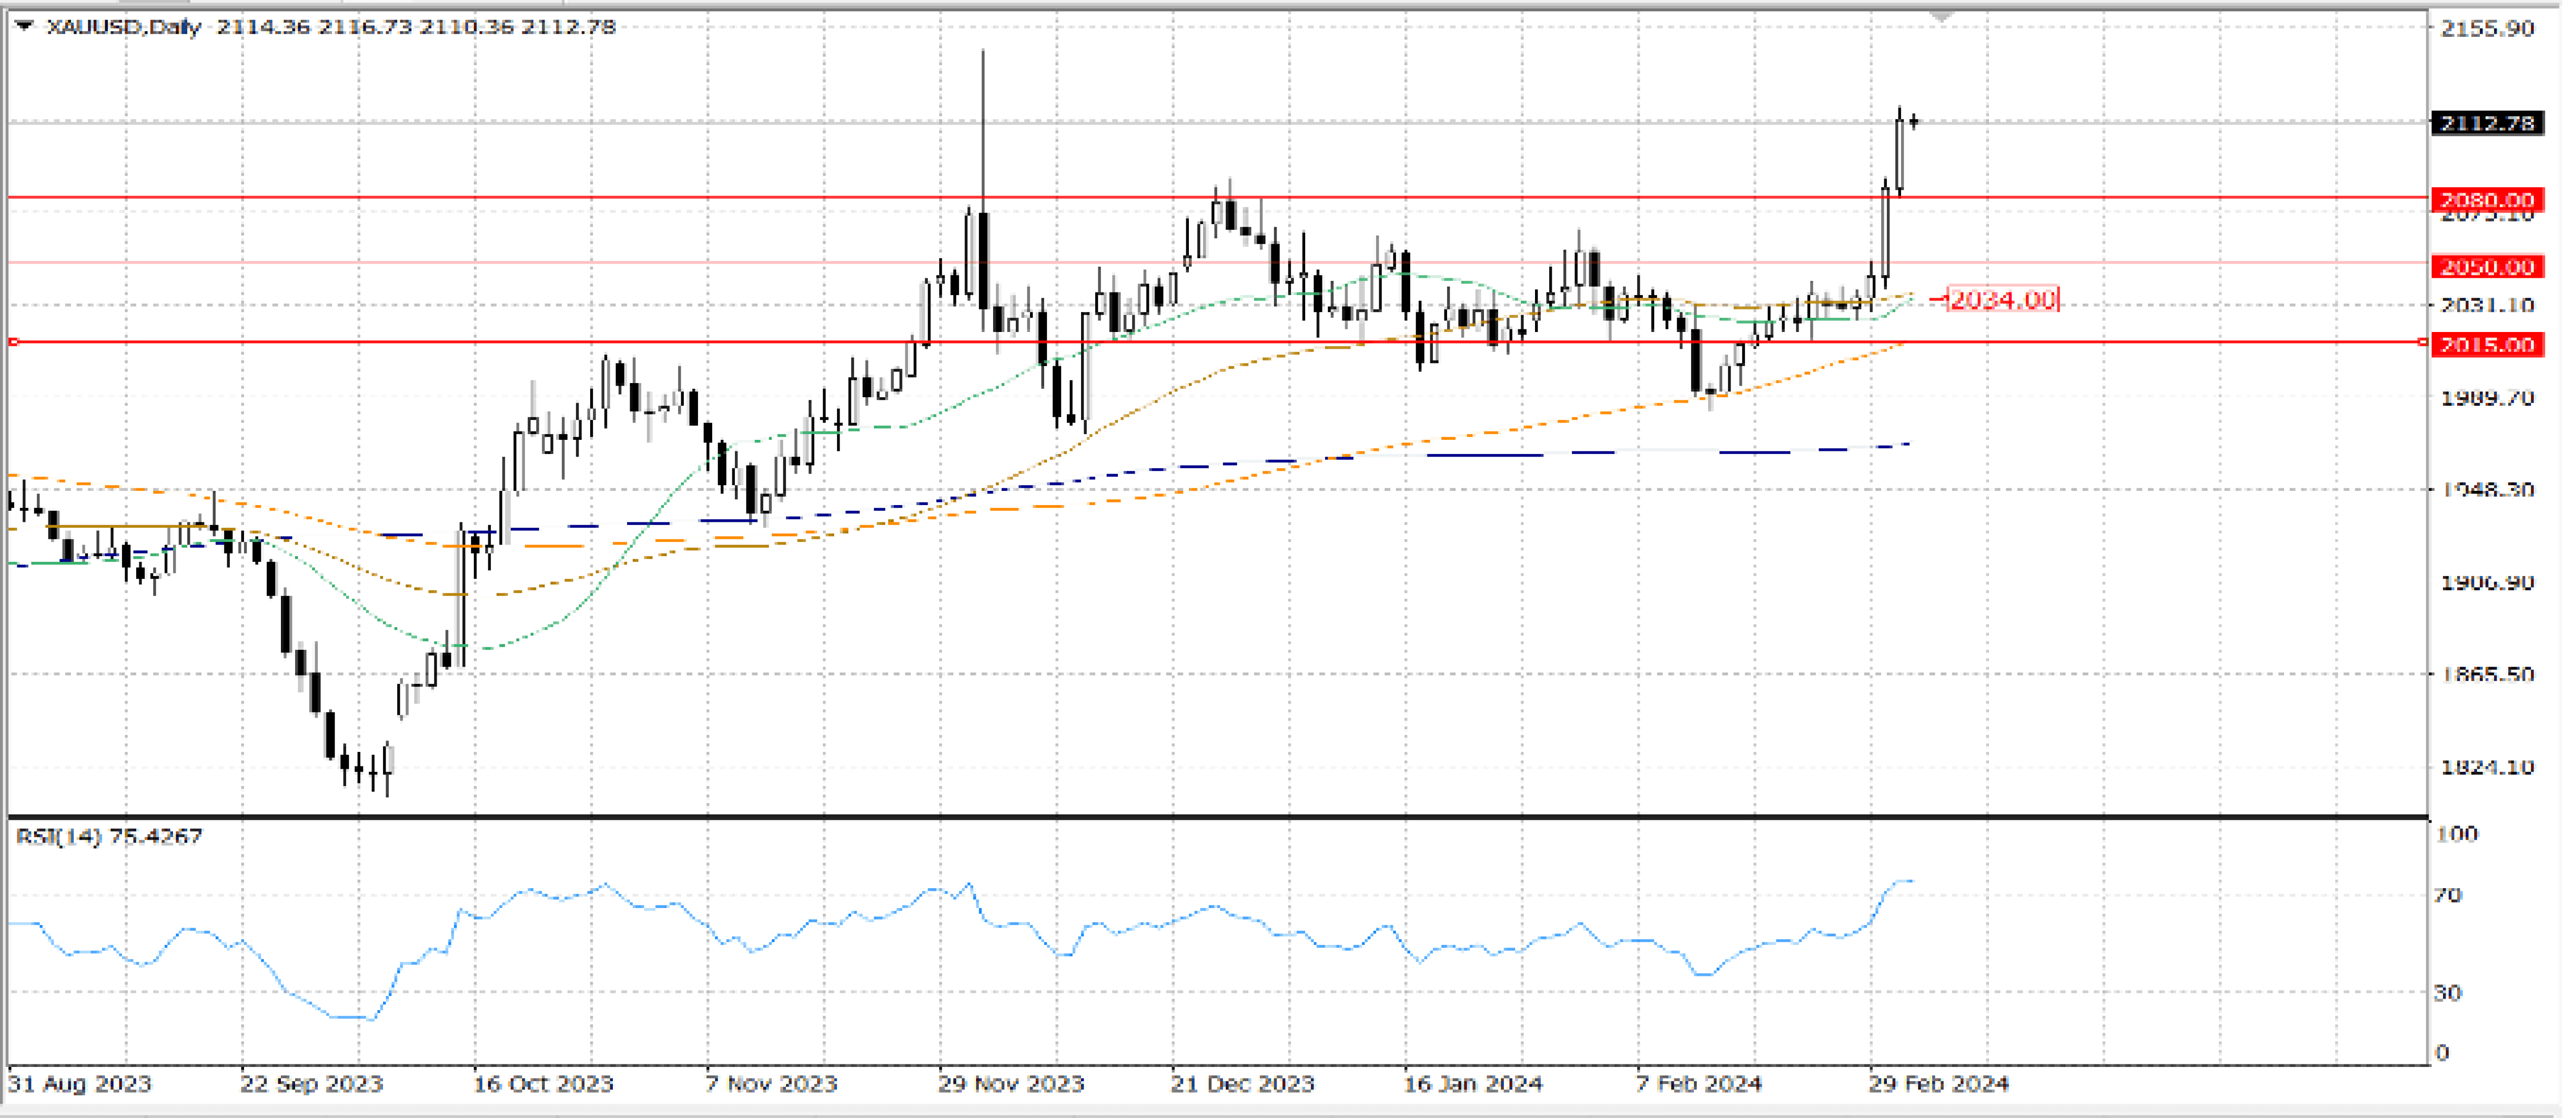Click the RSI 70 level scale label
The image size is (2565, 1118).
point(2447,895)
